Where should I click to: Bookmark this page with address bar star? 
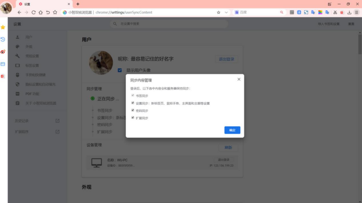(218, 13)
